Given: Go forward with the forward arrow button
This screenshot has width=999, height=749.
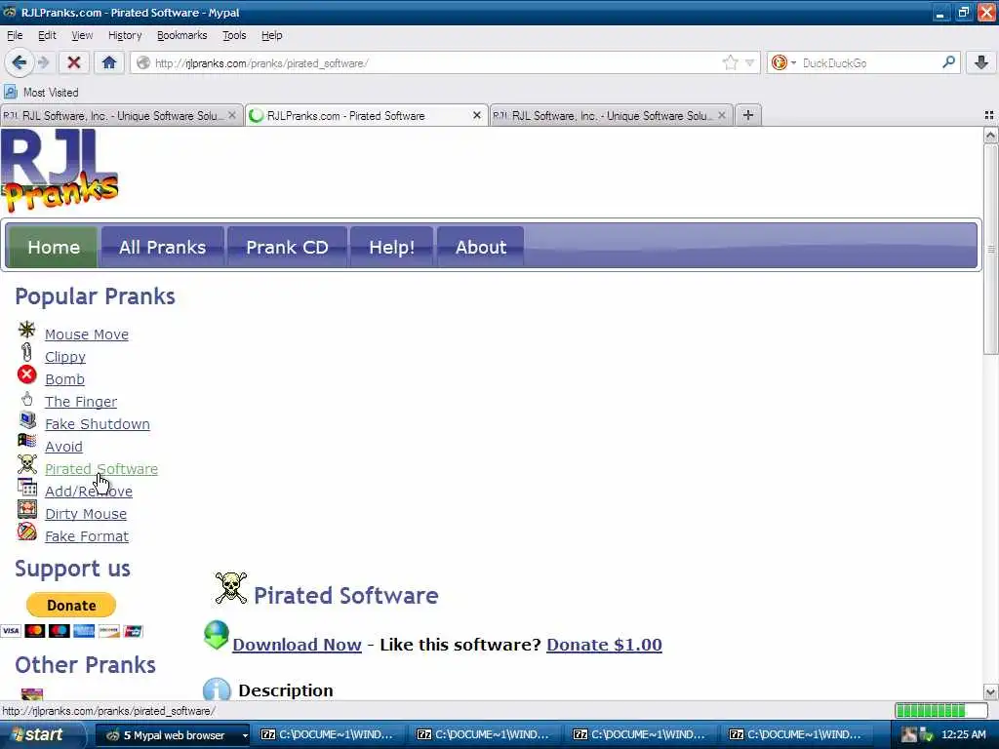Looking at the screenshot, I should (43, 62).
